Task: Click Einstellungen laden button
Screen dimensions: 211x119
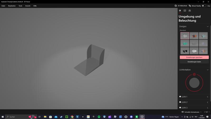Action: (194, 62)
